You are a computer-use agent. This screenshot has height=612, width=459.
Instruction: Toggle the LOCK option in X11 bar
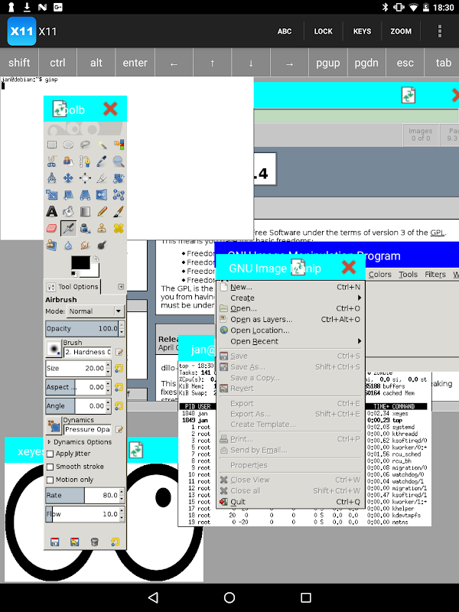[x=323, y=31]
